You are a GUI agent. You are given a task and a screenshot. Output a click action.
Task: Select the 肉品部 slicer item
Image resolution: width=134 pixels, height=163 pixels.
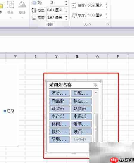click(x=59, y=101)
